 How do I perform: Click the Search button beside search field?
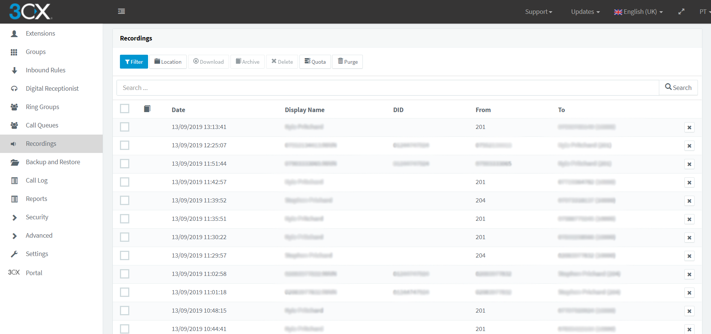678,88
